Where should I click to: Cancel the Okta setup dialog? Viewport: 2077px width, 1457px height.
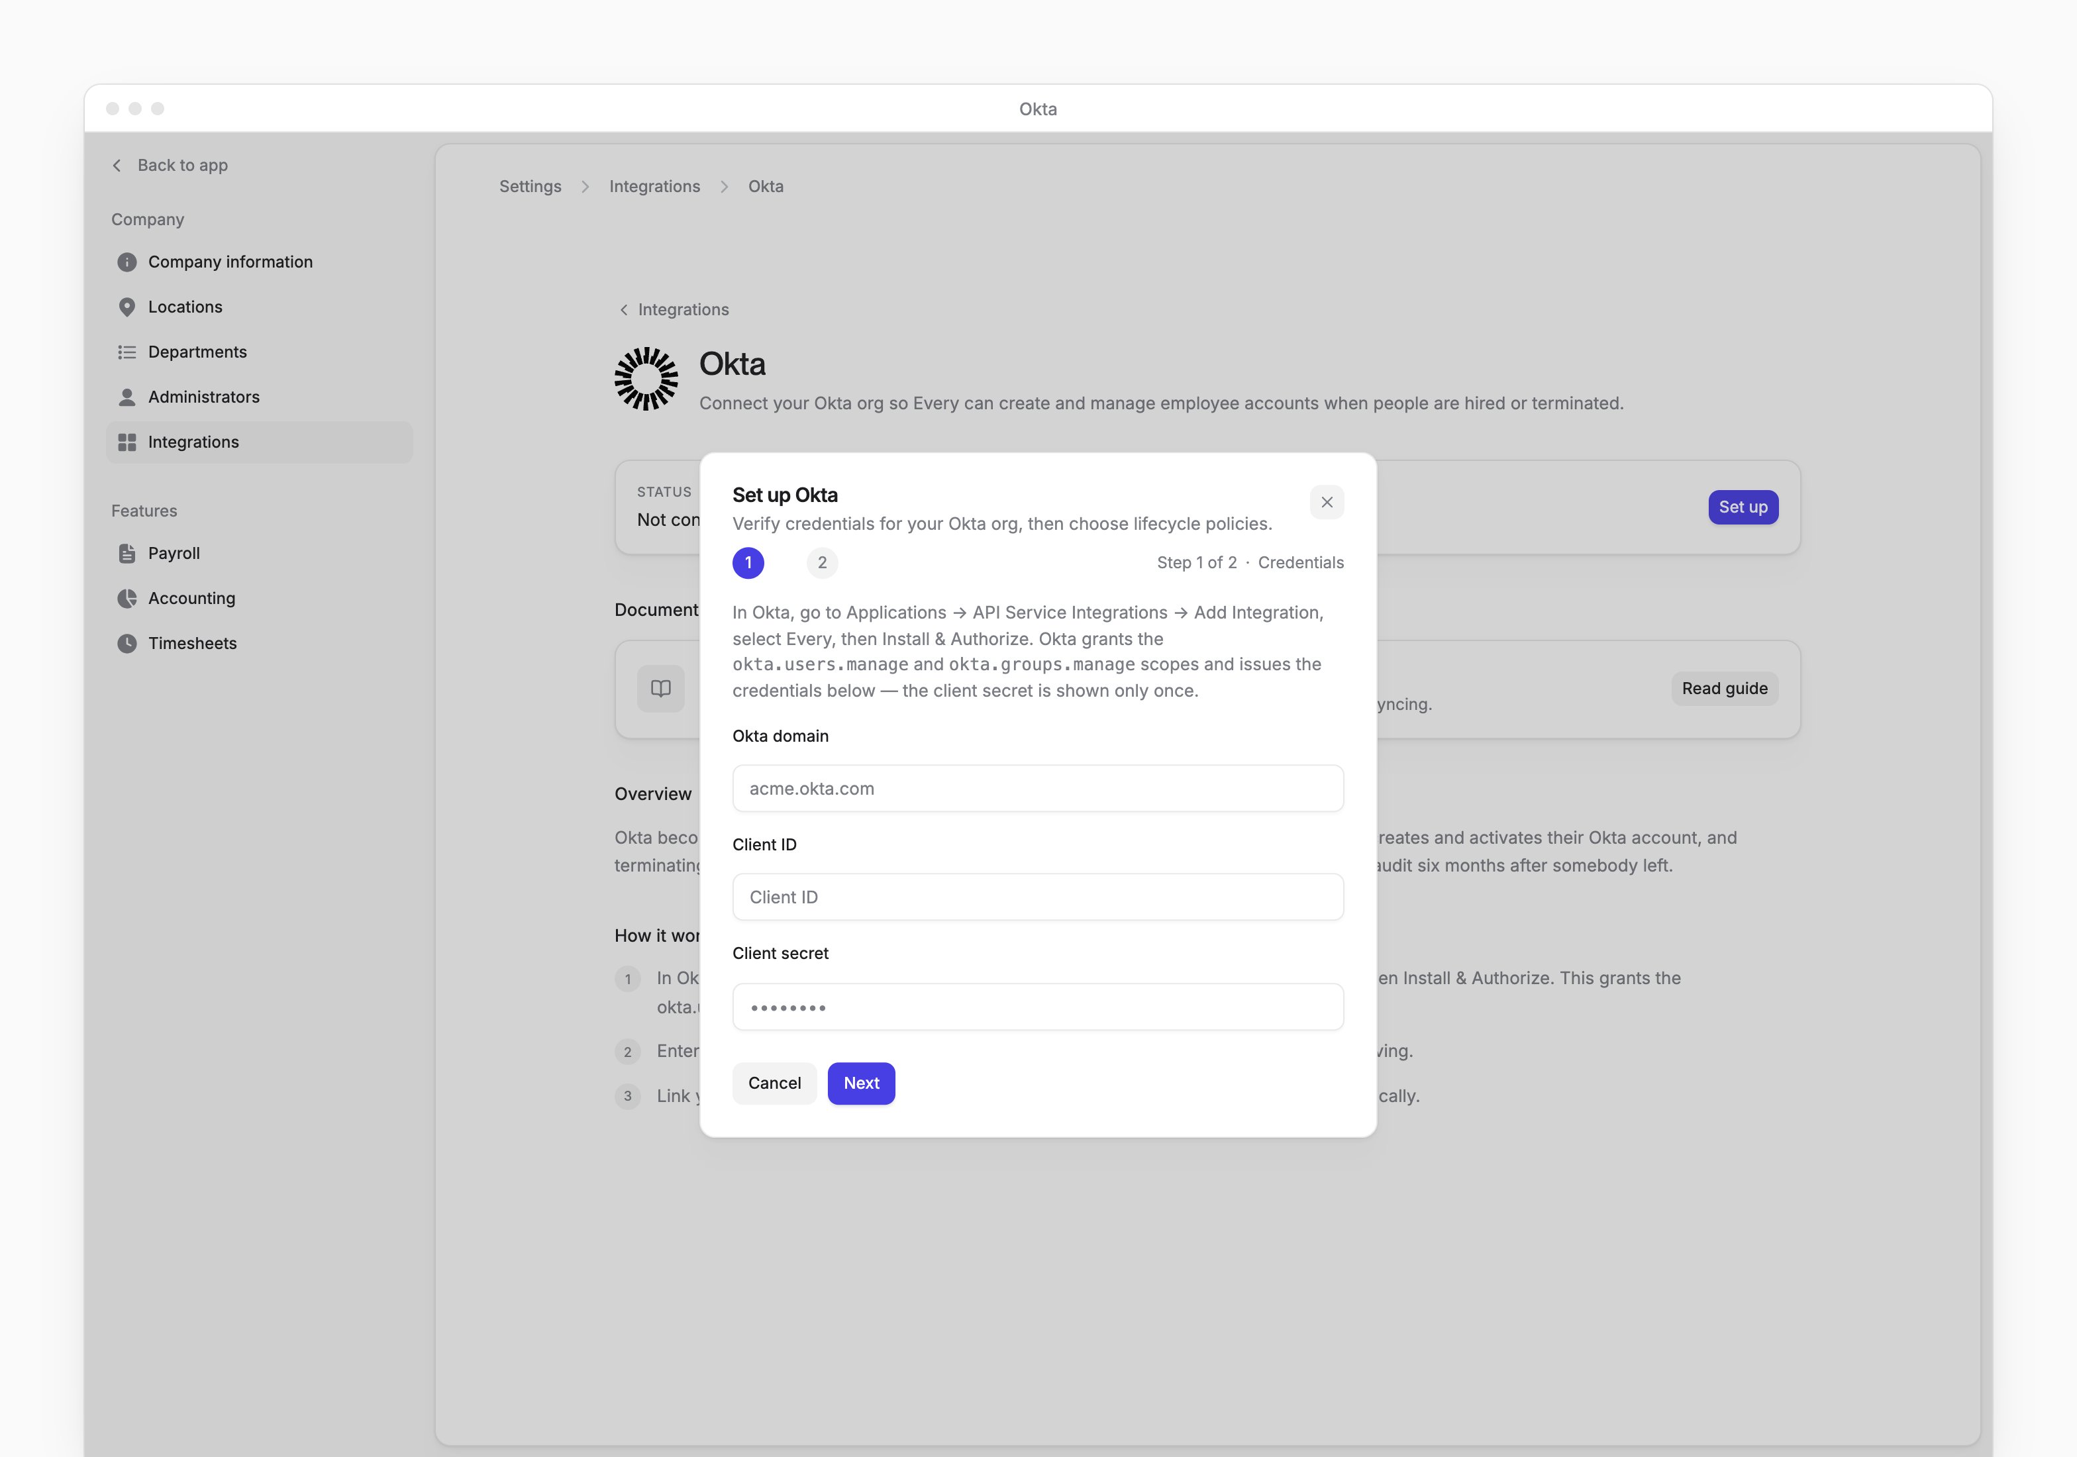(x=774, y=1083)
